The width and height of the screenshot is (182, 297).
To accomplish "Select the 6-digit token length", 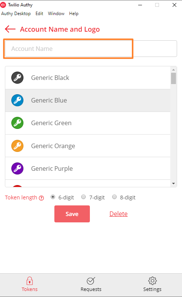I will [53, 197].
